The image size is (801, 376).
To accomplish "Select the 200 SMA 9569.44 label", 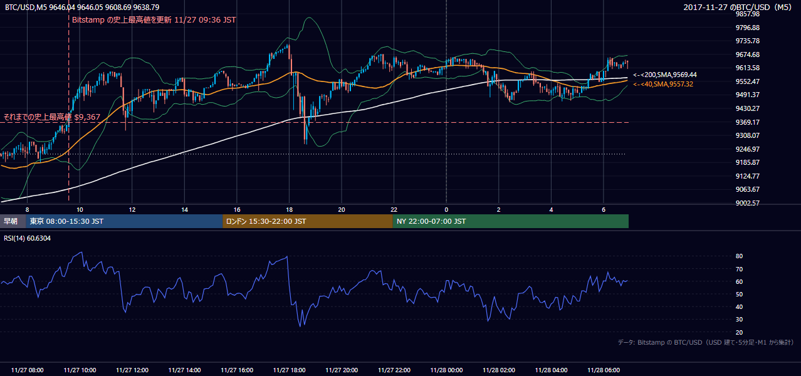I will [665, 75].
